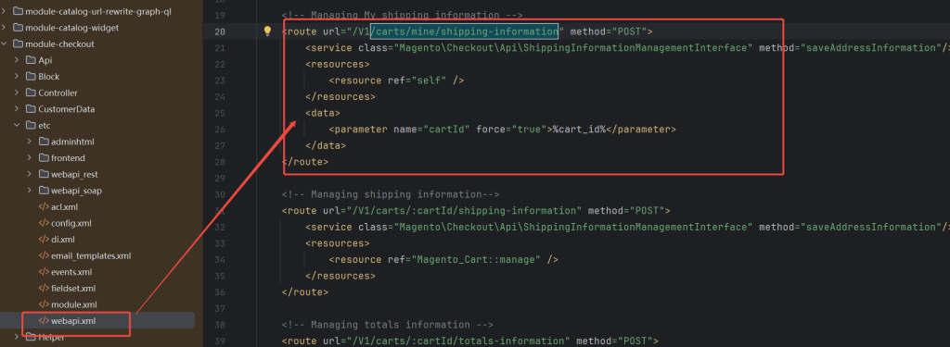Viewport: 950px width, 347px height.
Task: Click the webapi_rest folder icon
Action: (x=45, y=174)
